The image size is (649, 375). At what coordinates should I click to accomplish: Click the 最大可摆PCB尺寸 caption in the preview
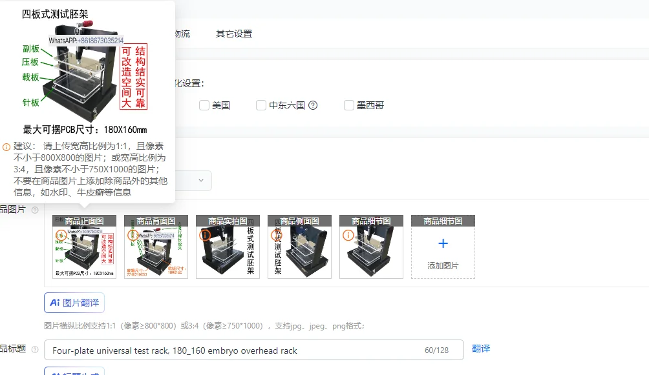(x=85, y=130)
